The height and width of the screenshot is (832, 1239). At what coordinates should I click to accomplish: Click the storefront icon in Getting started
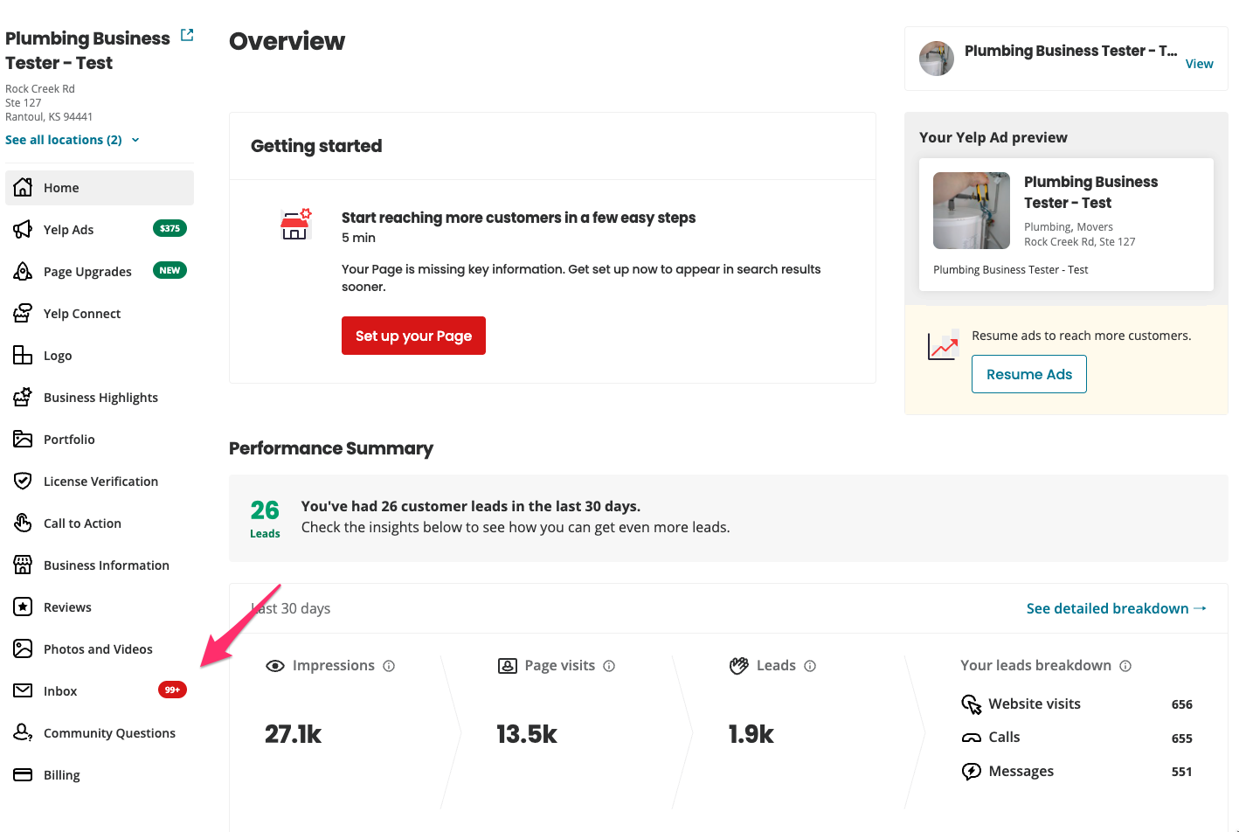click(295, 225)
